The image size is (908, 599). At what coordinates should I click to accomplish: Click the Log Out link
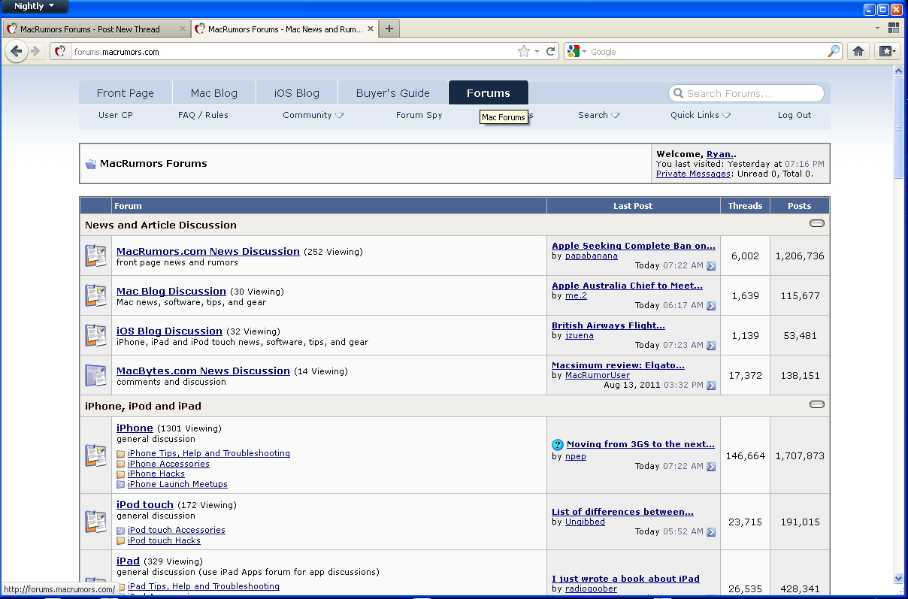794,115
